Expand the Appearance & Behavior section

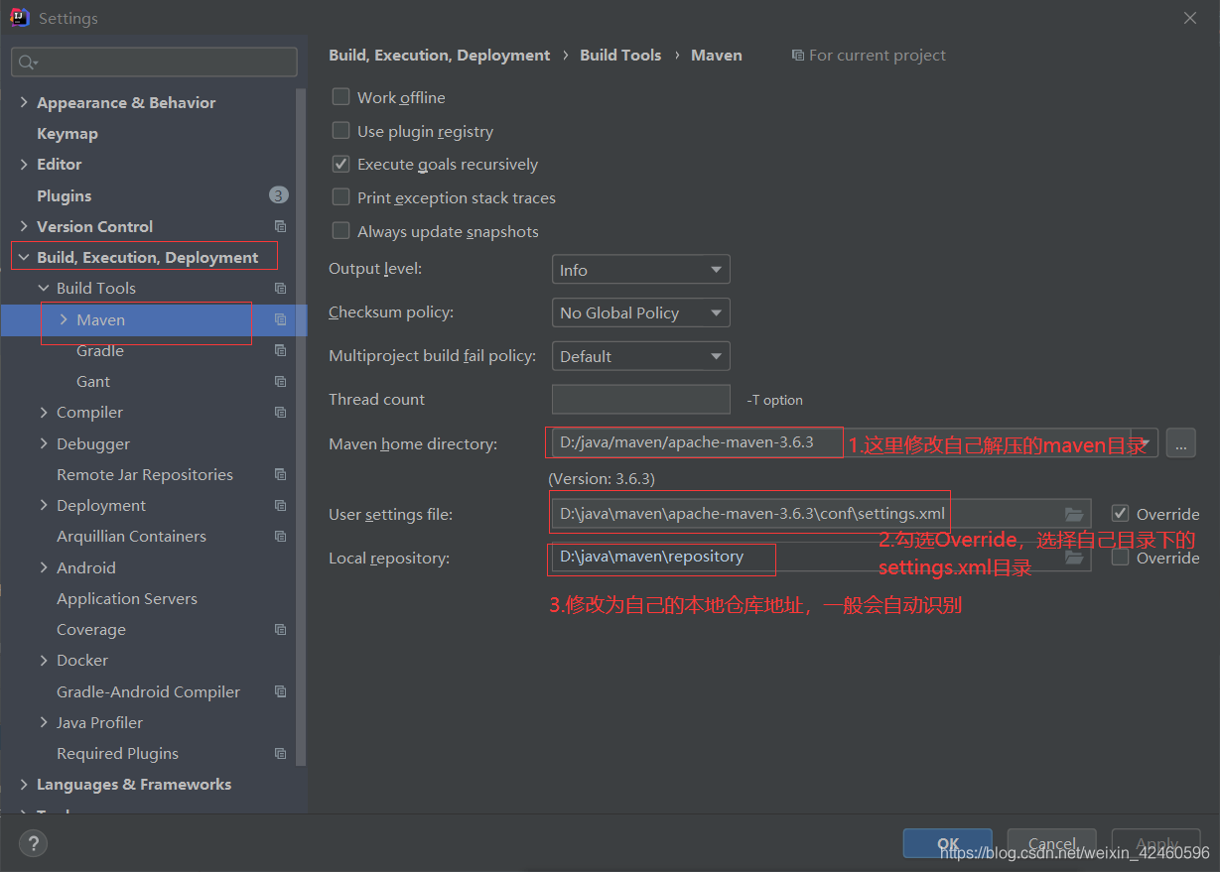(x=24, y=102)
